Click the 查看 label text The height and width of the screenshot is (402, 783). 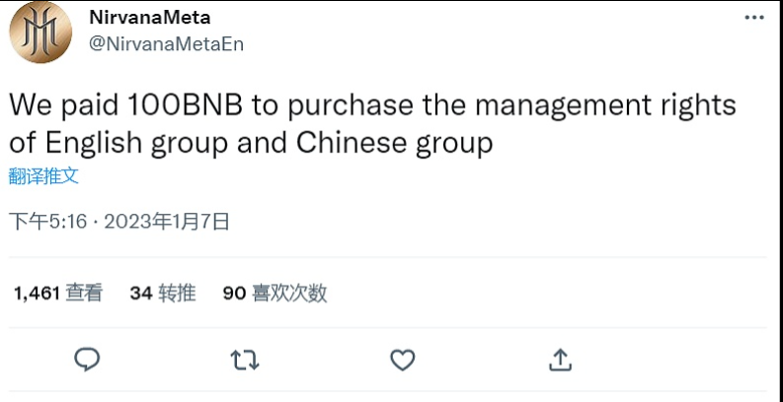pyautogui.click(x=84, y=293)
